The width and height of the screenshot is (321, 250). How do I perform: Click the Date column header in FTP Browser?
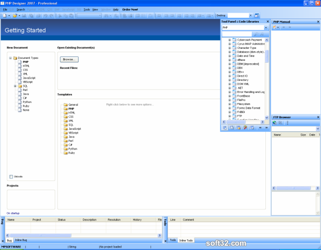pos(312,135)
